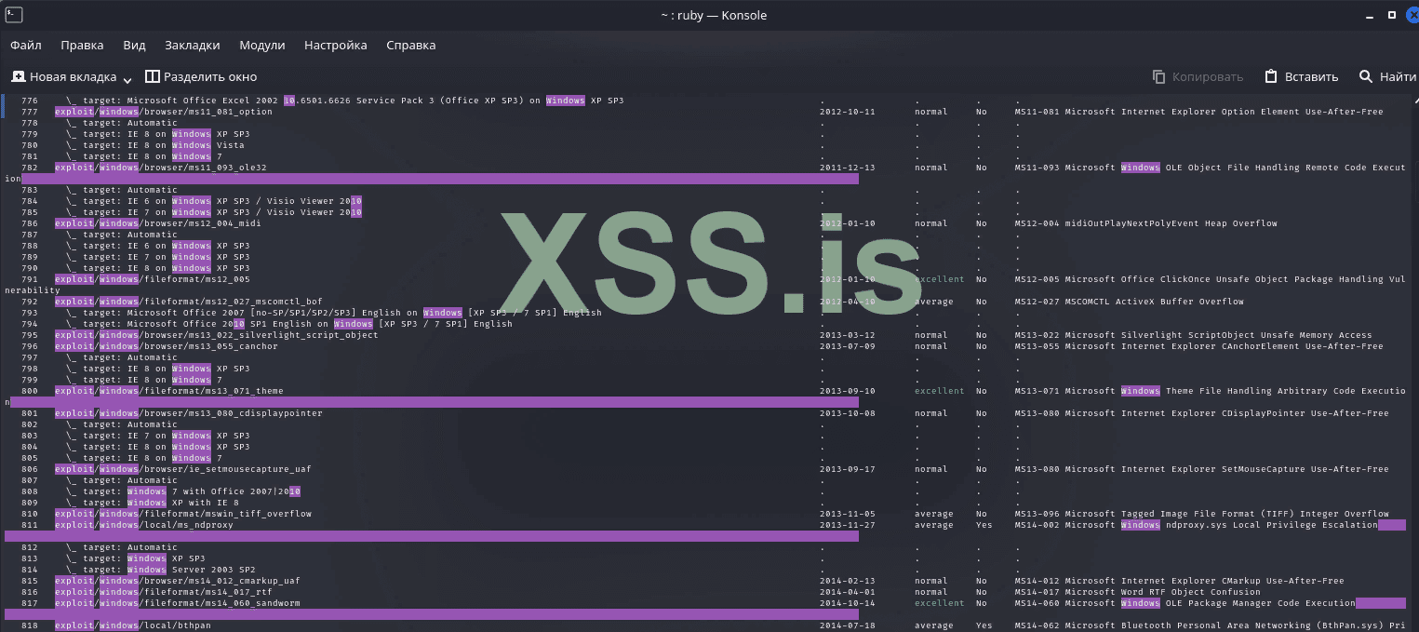Image resolution: width=1419 pixels, height=632 pixels.
Task: Click the path exploit/windows/browser/ms11_093_ole32
Action: 161,168
